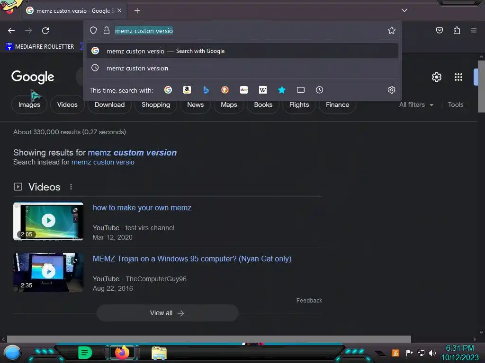The image size is (485, 363).
Task: Open network status tray icon
Action: pyautogui.click(x=421, y=353)
